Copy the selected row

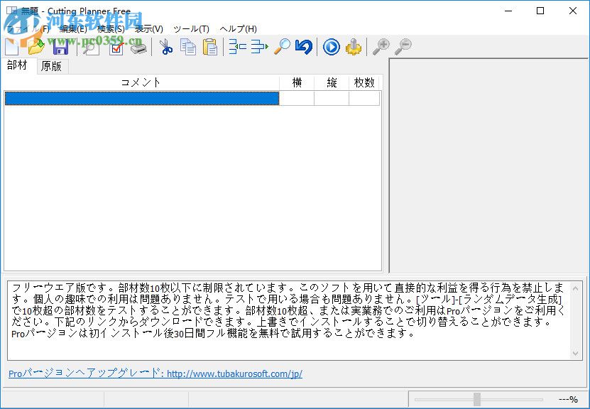(187, 47)
